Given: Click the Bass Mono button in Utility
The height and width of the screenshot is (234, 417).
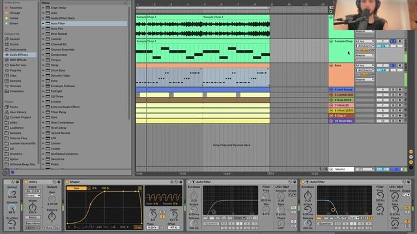Looking at the screenshot, I should [x=33, y=224].
